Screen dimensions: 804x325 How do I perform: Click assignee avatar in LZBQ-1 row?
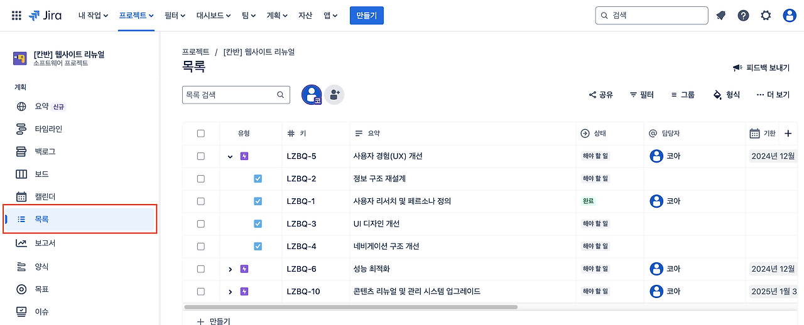point(656,201)
